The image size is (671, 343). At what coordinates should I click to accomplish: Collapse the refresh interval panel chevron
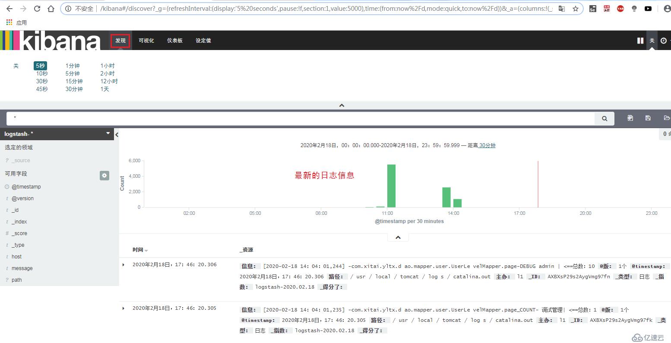coord(342,105)
